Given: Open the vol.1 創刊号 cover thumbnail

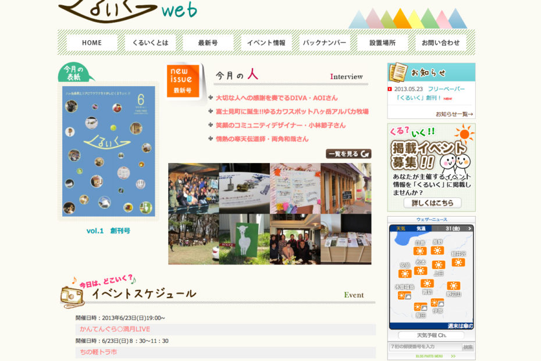Looking at the screenshot, I should tap(109, 151).
